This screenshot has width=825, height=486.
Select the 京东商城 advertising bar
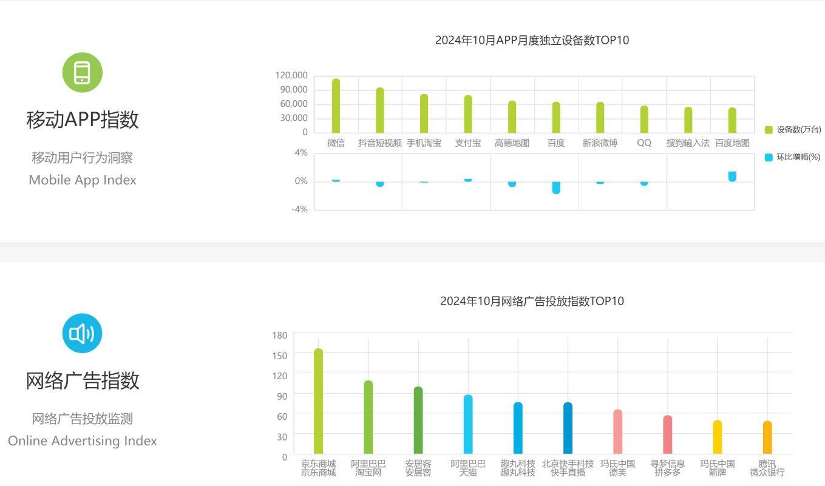click(318, 401)
